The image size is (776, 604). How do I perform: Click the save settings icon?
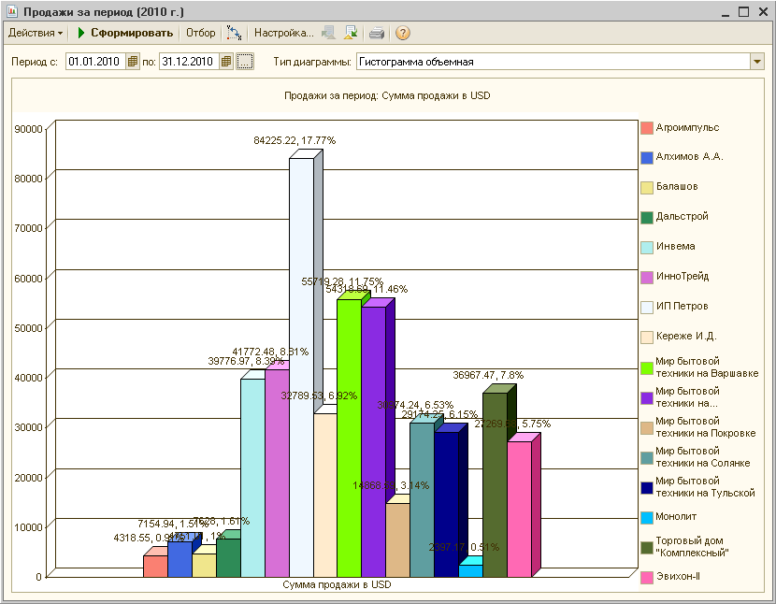pyautogui.click(x=351, y=33)
